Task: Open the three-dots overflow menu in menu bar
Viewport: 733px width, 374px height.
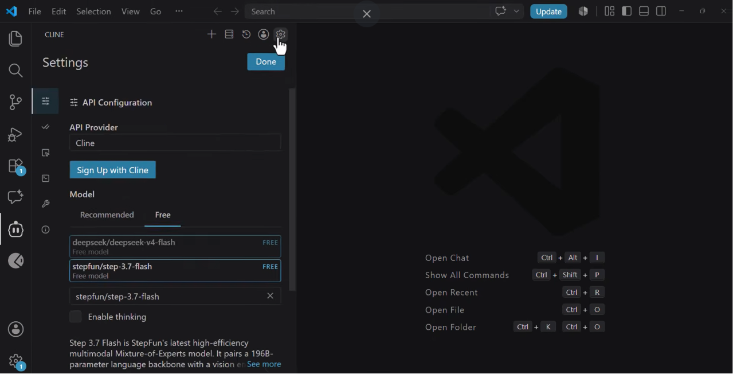Action: pyautogui.click(x=179, y=11)
